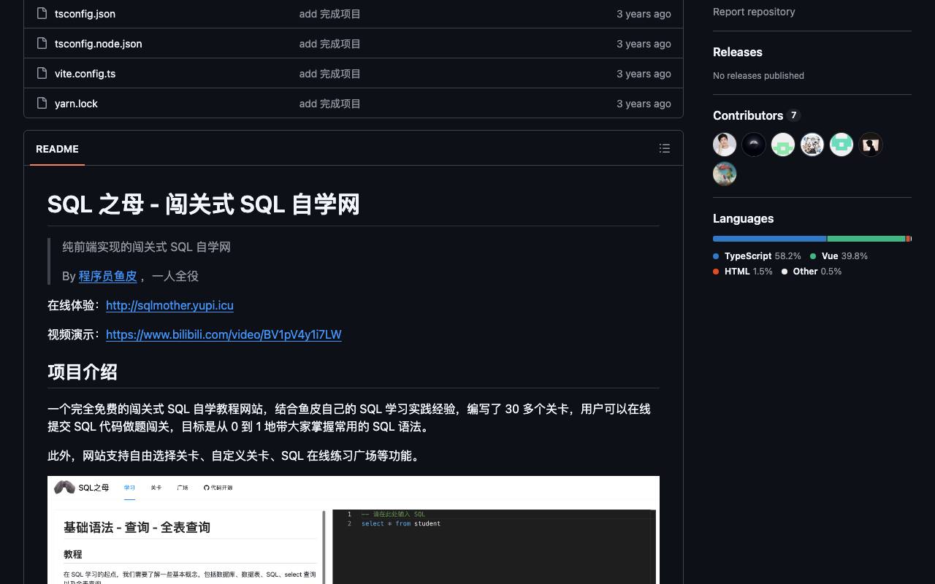935x584 pixels.
Task: Open the commit message for tsconfig.node.json
Action: [329, 44]
